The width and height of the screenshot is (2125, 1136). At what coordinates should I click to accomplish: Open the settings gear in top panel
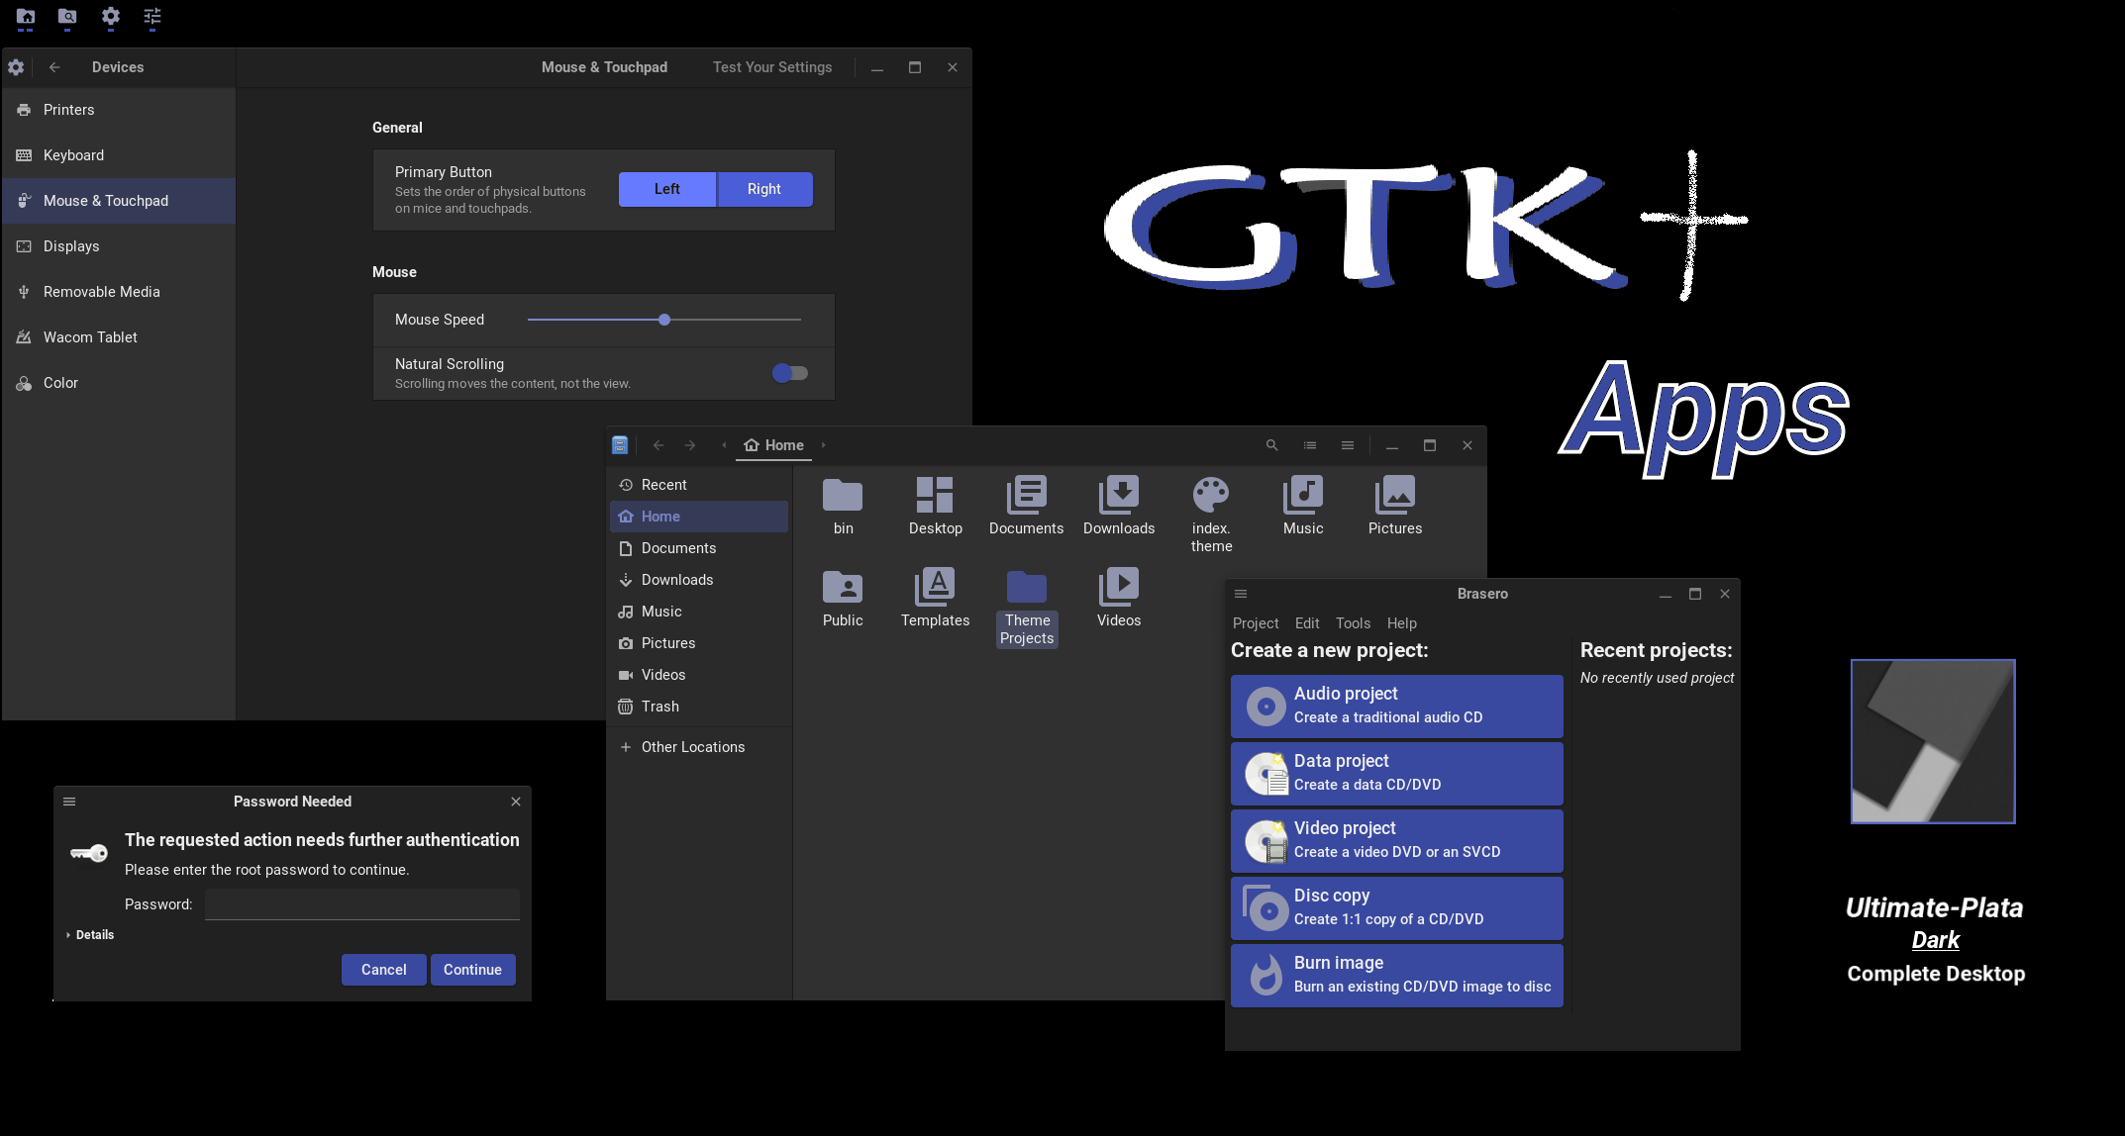pos(111,17)
